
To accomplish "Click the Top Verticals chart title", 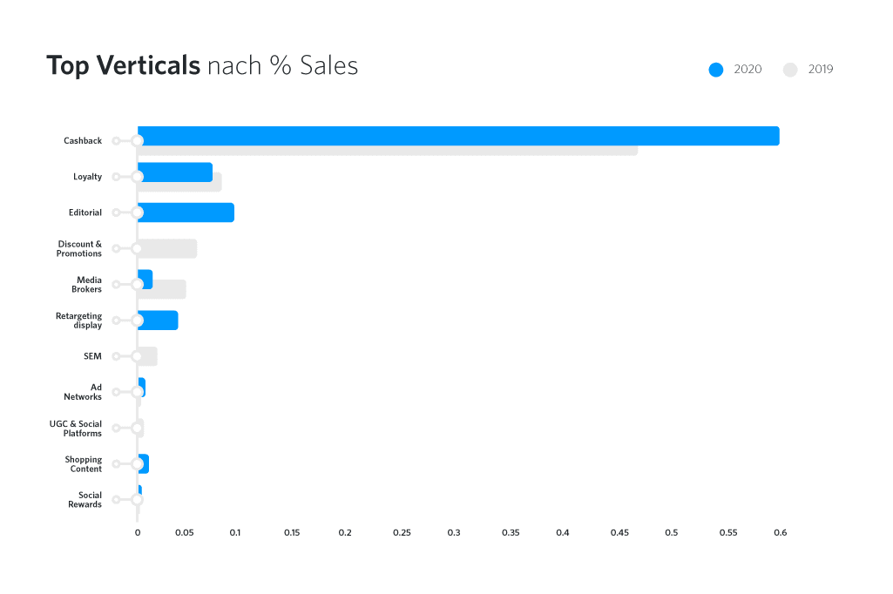I will point(202,66).
